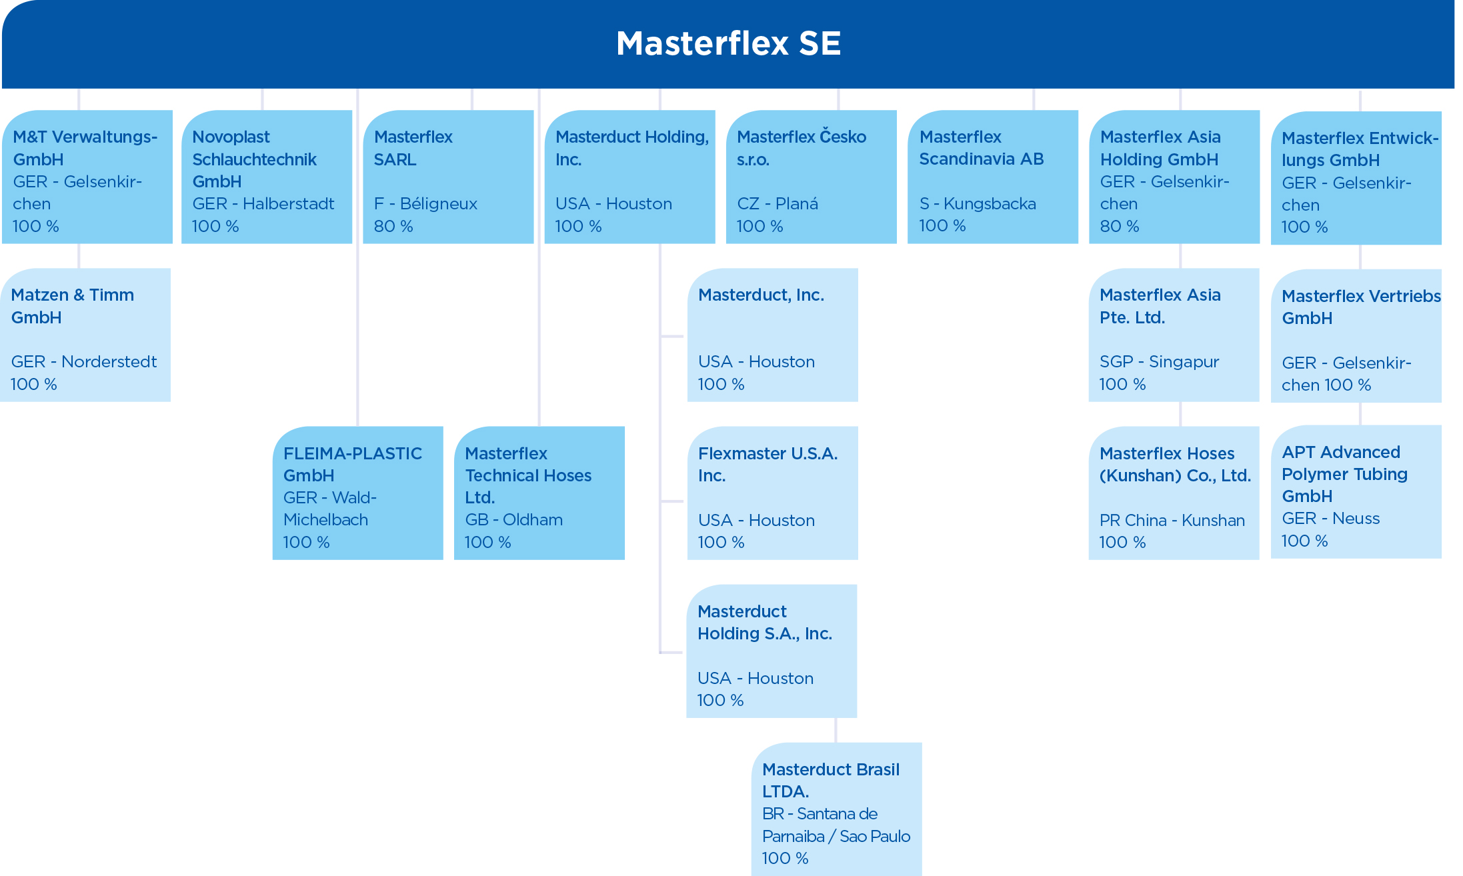
Task: Click the Novoplast Schlauchtechnik GmbH box
Action: click(x=267, y=177)
